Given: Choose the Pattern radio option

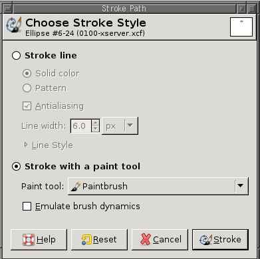Looking at the screenshot, I should coord(27,88).
